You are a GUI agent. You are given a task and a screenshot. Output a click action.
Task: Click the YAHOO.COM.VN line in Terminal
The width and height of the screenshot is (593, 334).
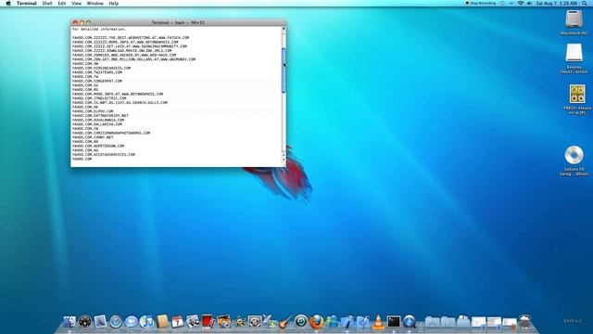pyautogui.click(x=85, y=64)
